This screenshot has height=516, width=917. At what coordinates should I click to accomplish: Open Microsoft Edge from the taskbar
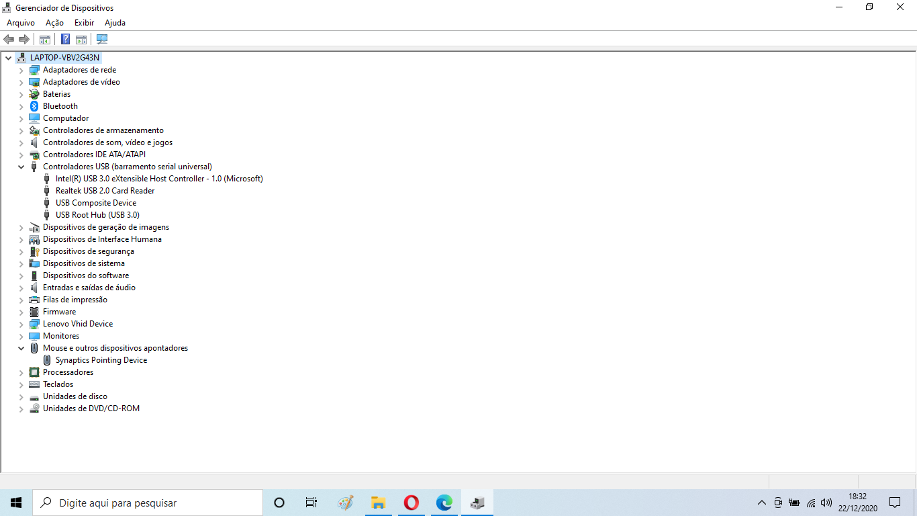pyautogui.click(x=444, y=503)
